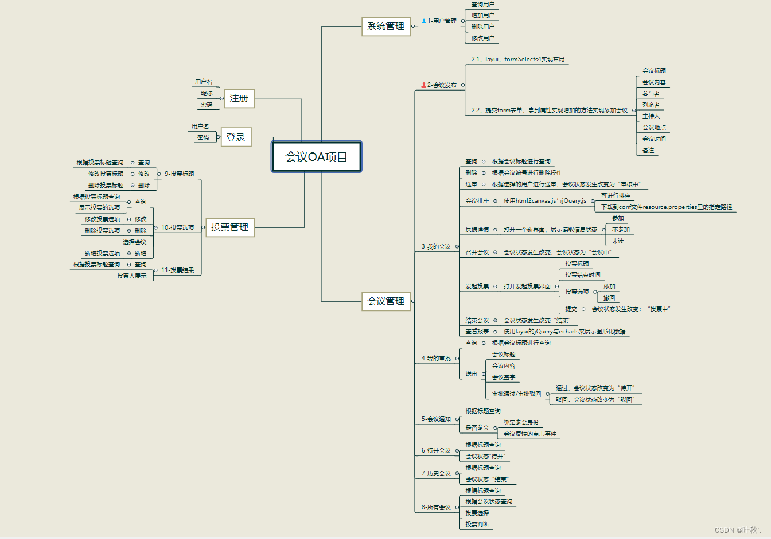This screenshot has width=771, height=539.
Task: Select the 2.1 layui formSelects4 layout node
Action: (517, 60)
